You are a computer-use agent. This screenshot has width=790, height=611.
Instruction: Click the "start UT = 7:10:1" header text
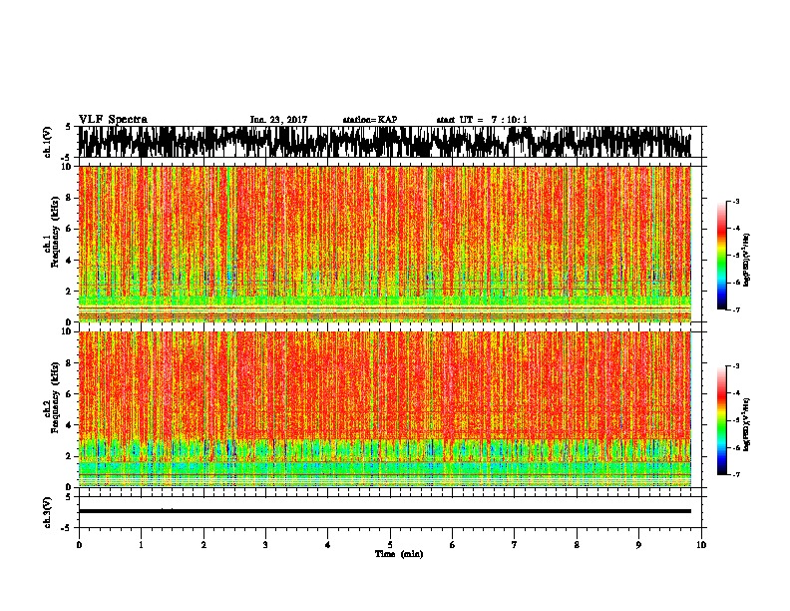[x=482, y=120]
